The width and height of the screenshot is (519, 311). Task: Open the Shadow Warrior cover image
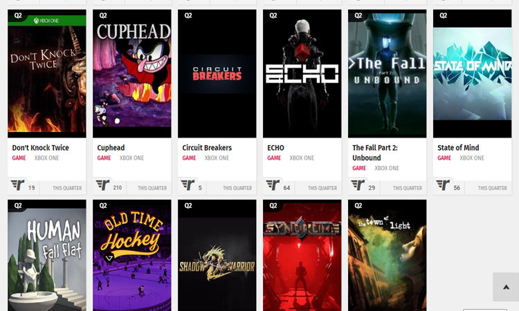(217, 255)
